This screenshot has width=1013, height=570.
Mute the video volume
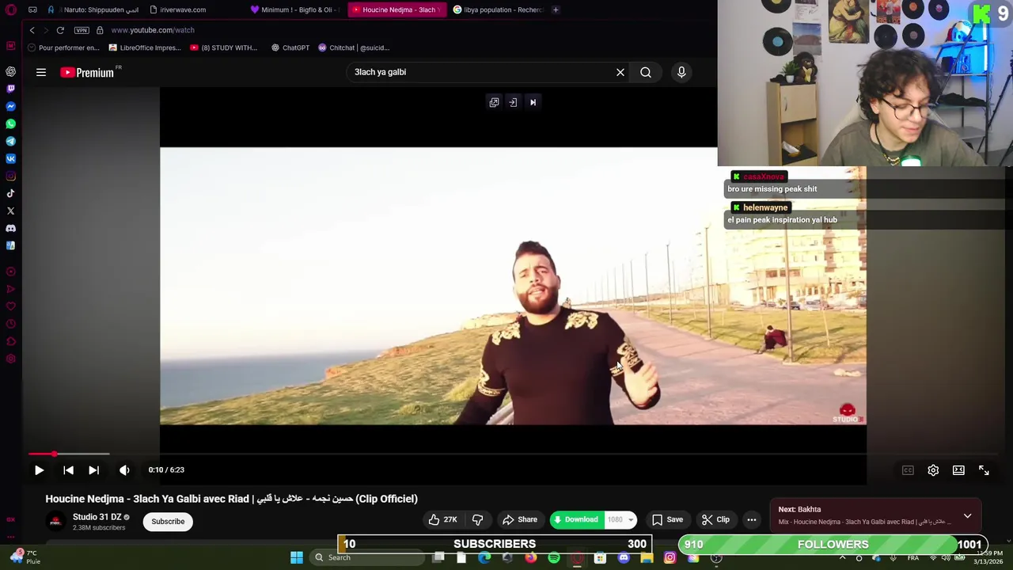coord(124,470)
